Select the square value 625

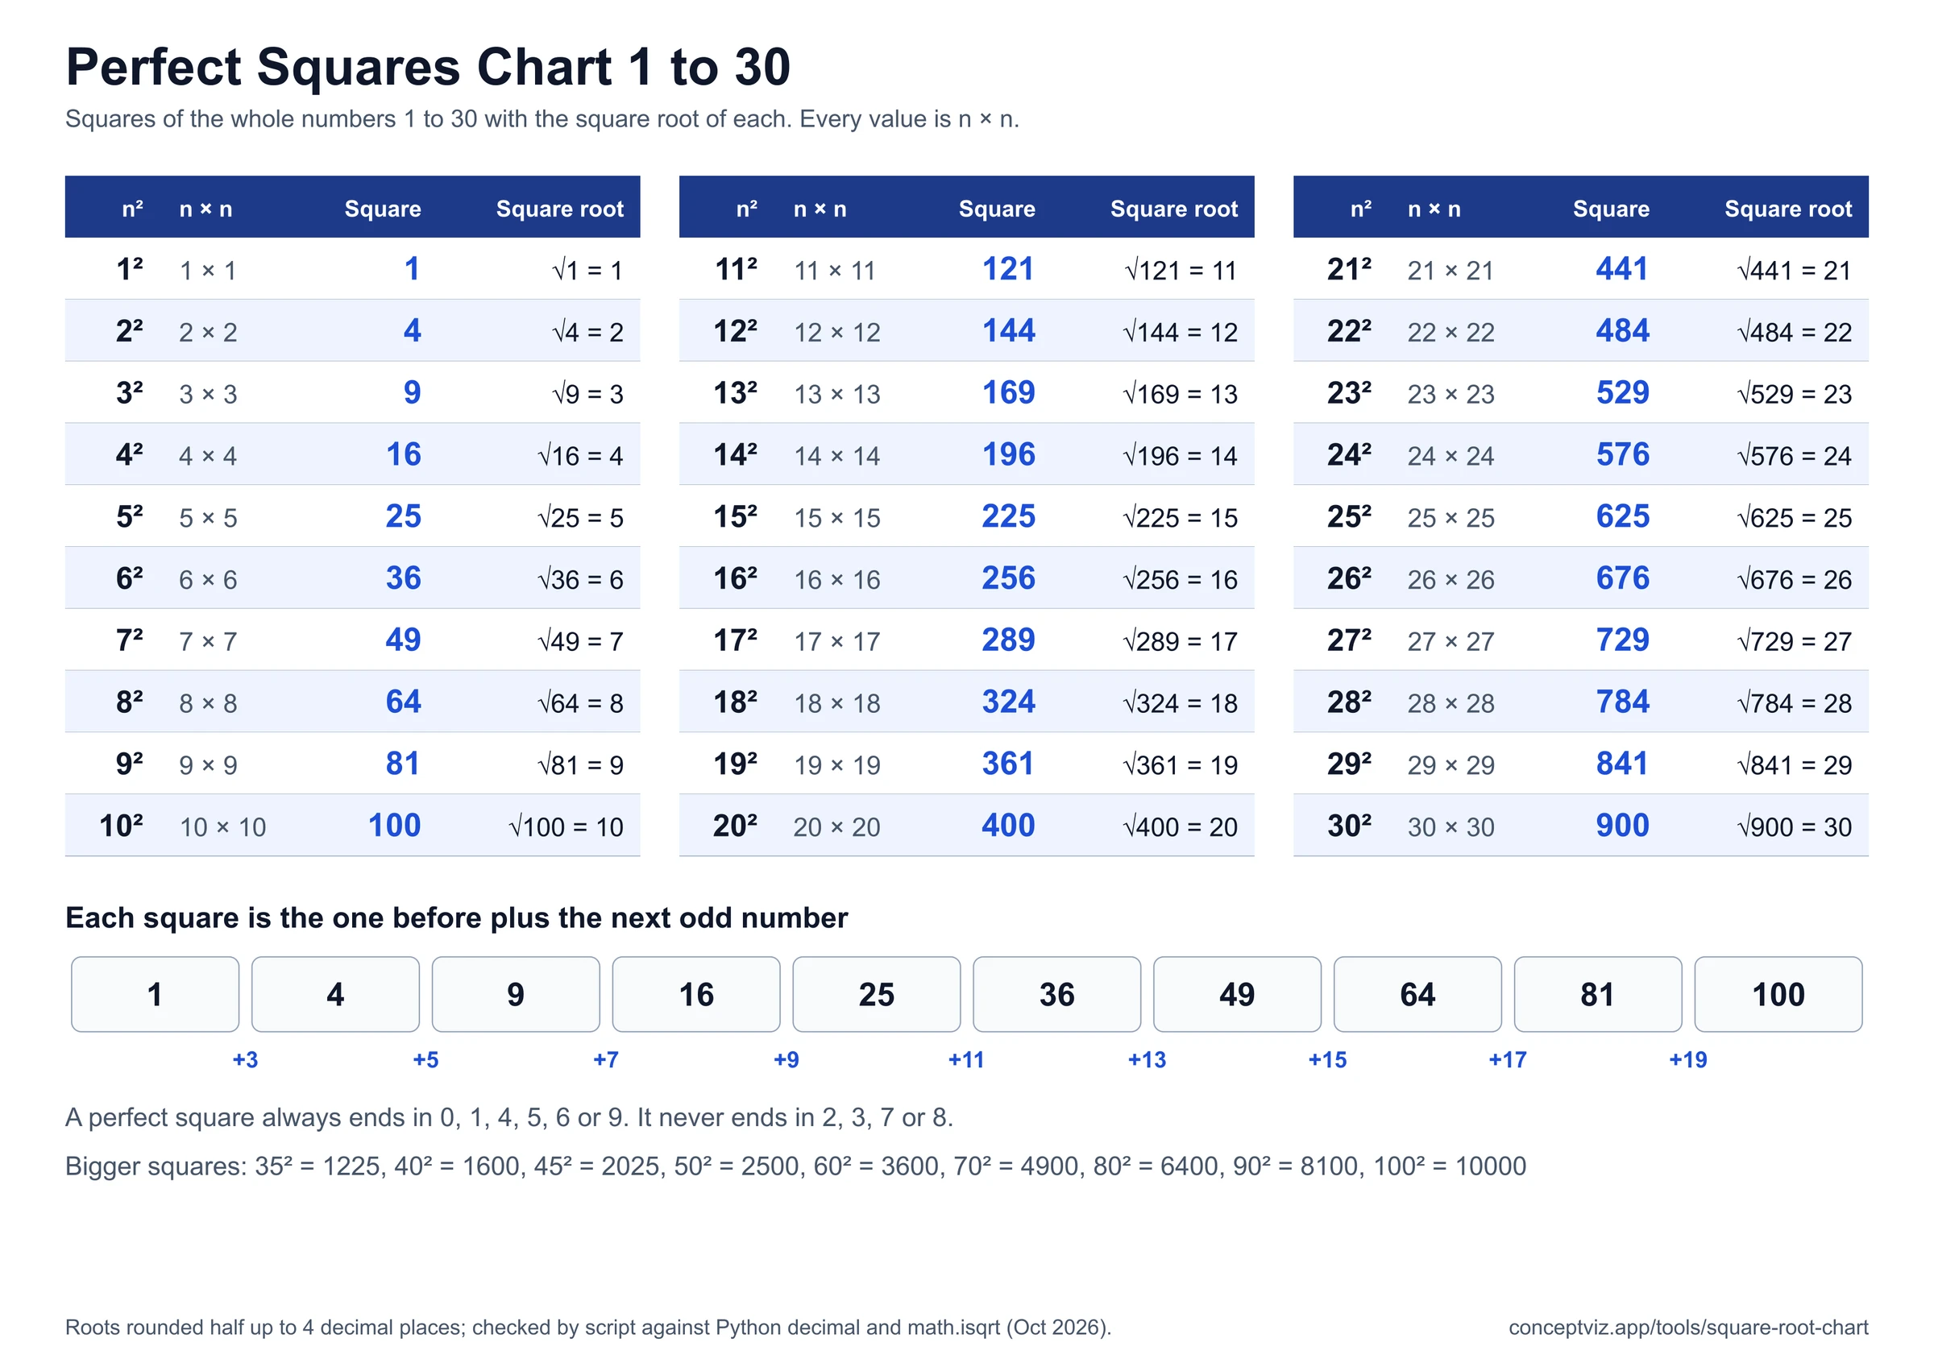tap(1622, 516)
